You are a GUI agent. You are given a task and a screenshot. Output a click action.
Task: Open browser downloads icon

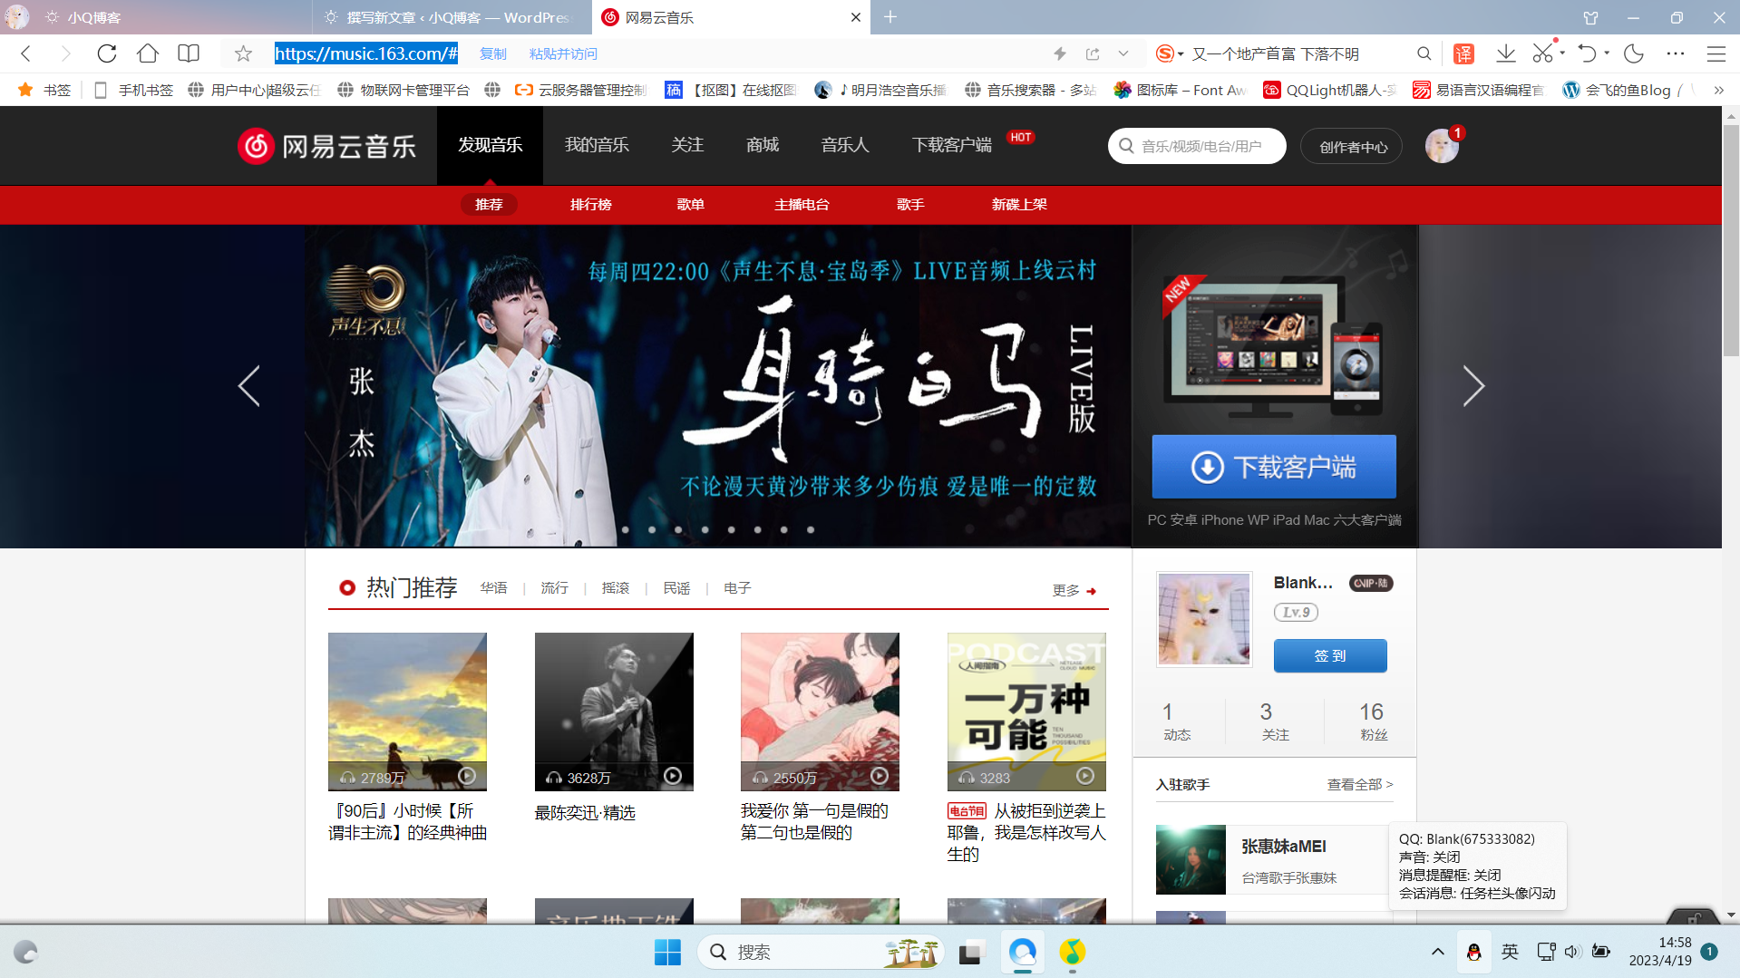1505,53
